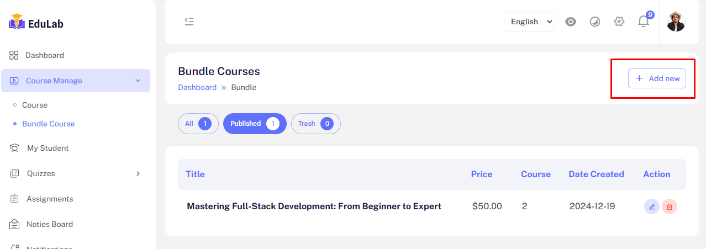The height and width of the screenshot is (249, 706).
Task: Click the user profile avatar
Action: (676, 22)
